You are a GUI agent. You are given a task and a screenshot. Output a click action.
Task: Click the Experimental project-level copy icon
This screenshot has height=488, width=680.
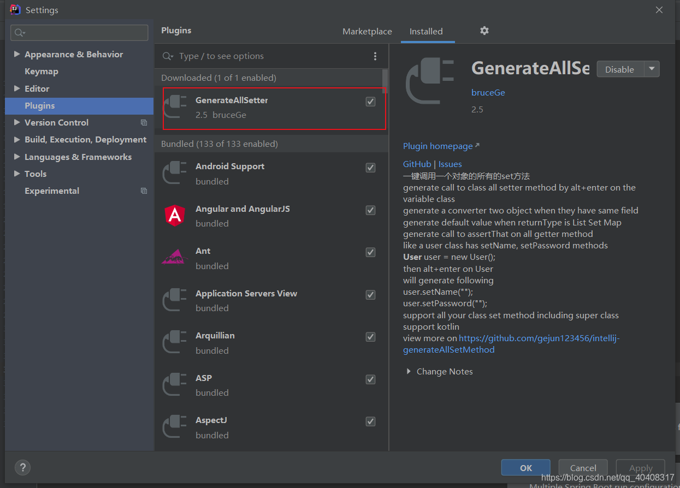tap(144, 191)
